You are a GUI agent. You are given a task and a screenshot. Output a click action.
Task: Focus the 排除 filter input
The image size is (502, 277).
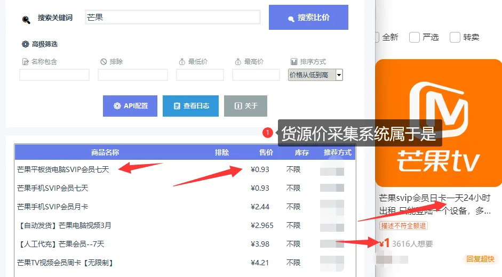pos(132,75)
